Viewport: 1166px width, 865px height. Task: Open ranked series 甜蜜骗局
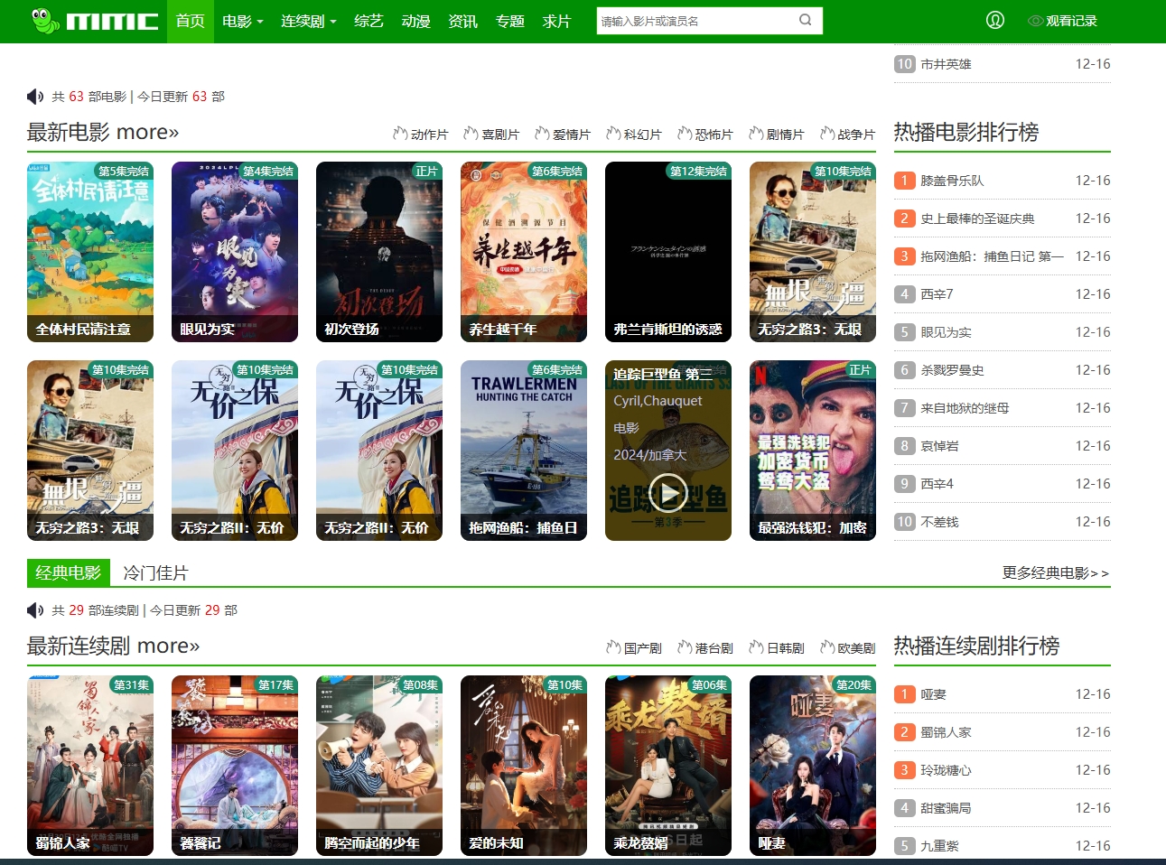coord(947,808)
